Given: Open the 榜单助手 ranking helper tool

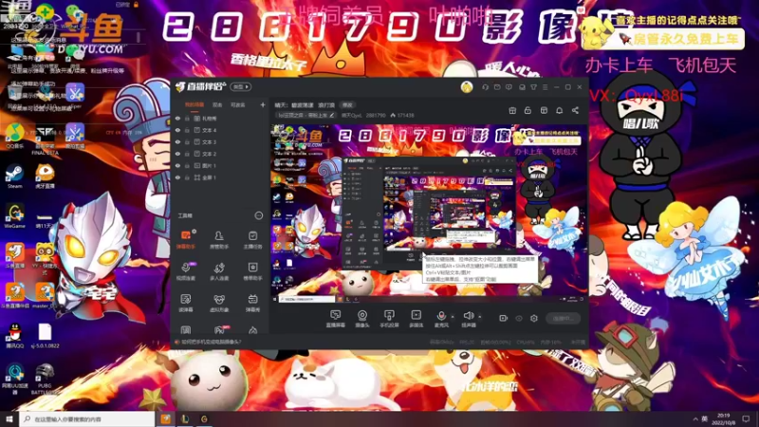Looking at the screenshot, I should 252,271.
